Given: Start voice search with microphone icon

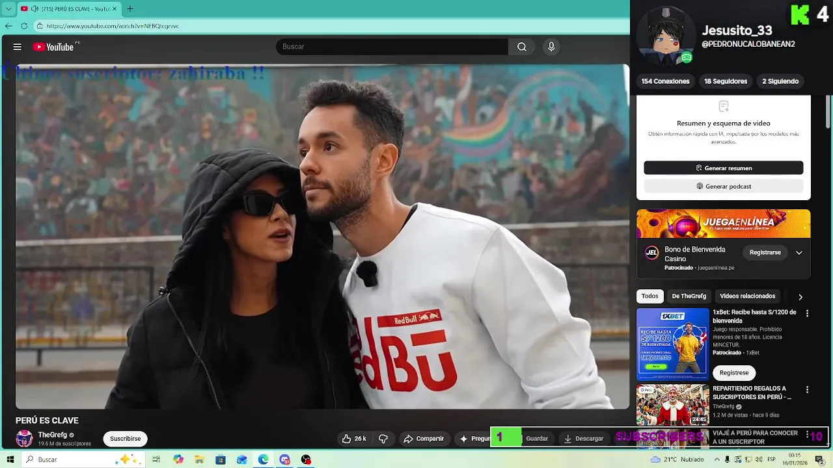Looking at the screenshot, I should (x=551, y=47).
